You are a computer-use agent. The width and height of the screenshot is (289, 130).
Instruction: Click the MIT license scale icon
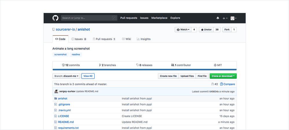215,65
